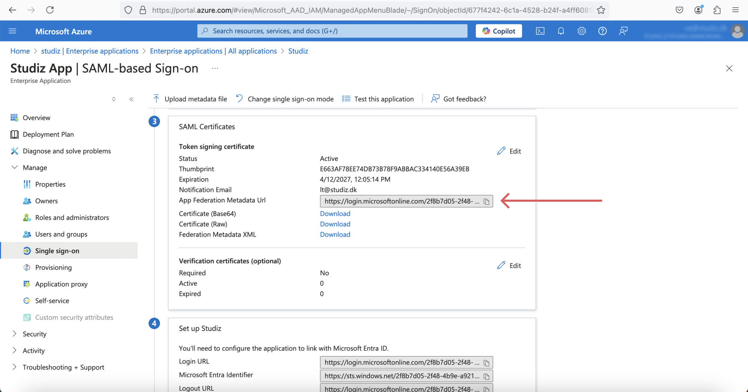Bookmark this page with the star icon

click(x=601, y=10)
